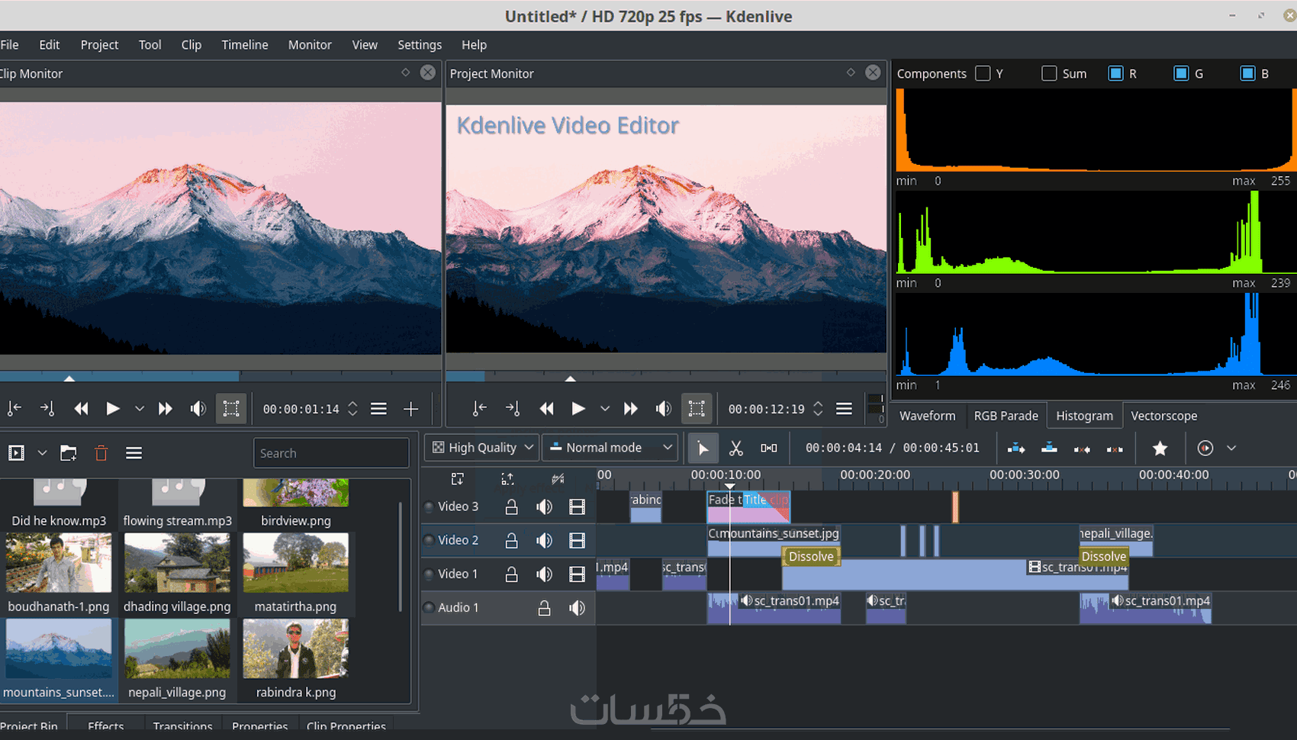
Task: Switch to the RGB Parade tab
Action: click(1006, 416)
